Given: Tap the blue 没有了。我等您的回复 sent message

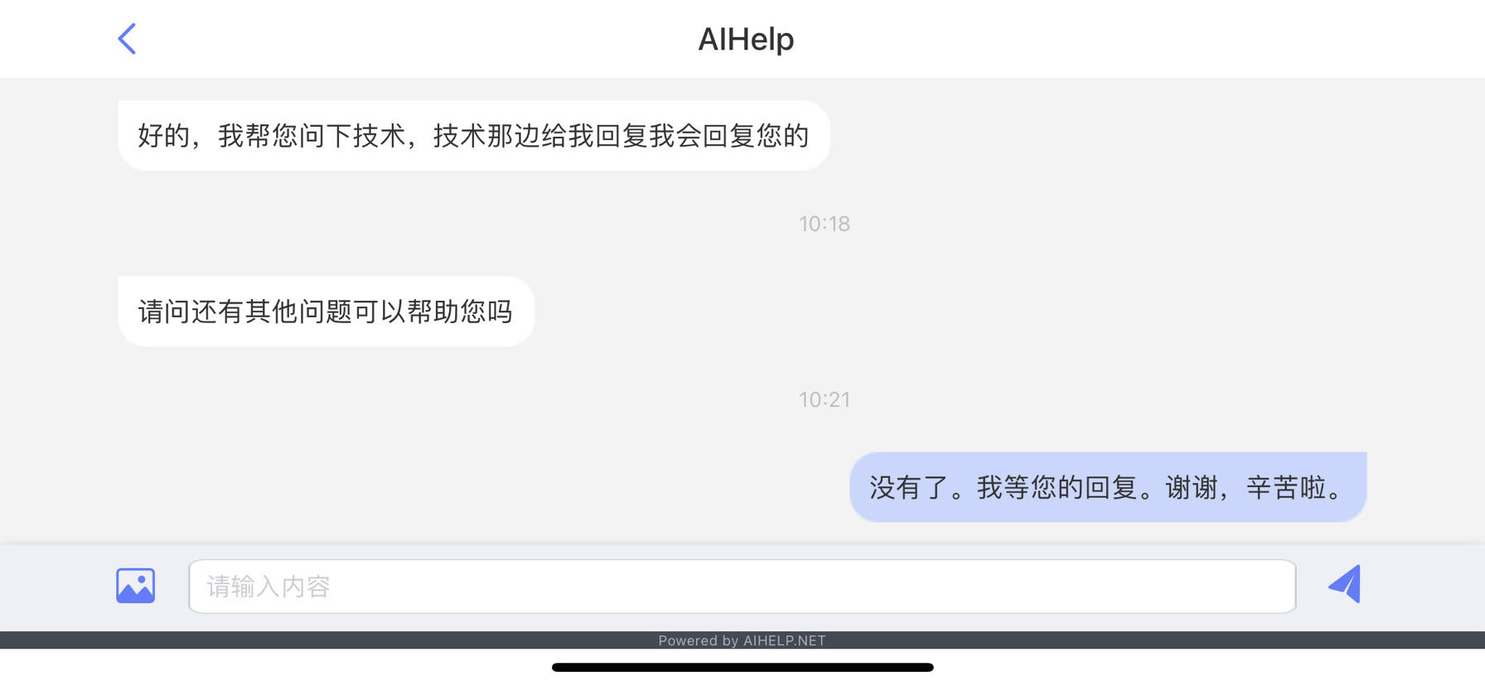Looking at the screenshot, I should [1108, 487].
